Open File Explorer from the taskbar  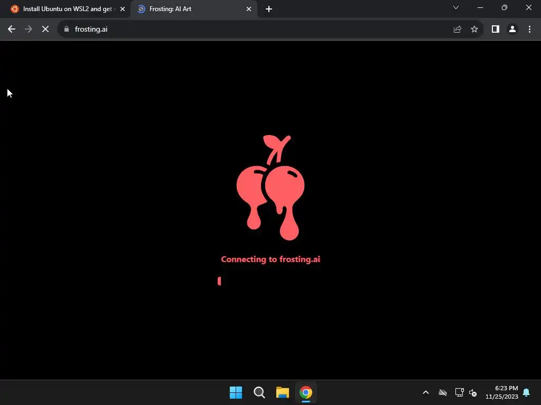(282, 392)
